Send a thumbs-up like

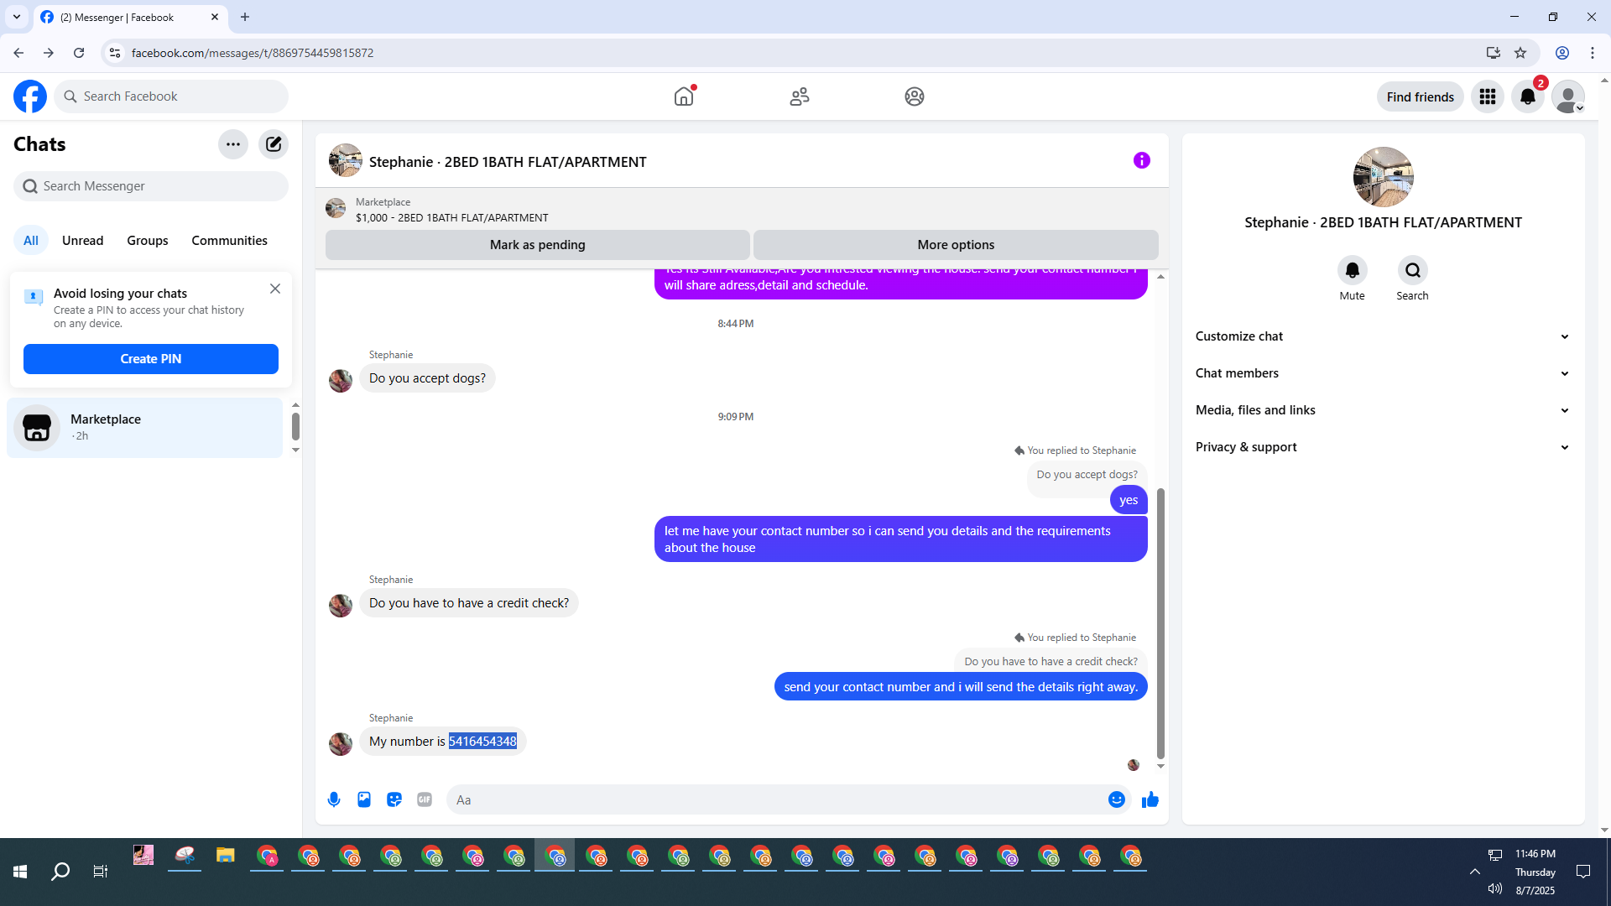[1150, 799]
